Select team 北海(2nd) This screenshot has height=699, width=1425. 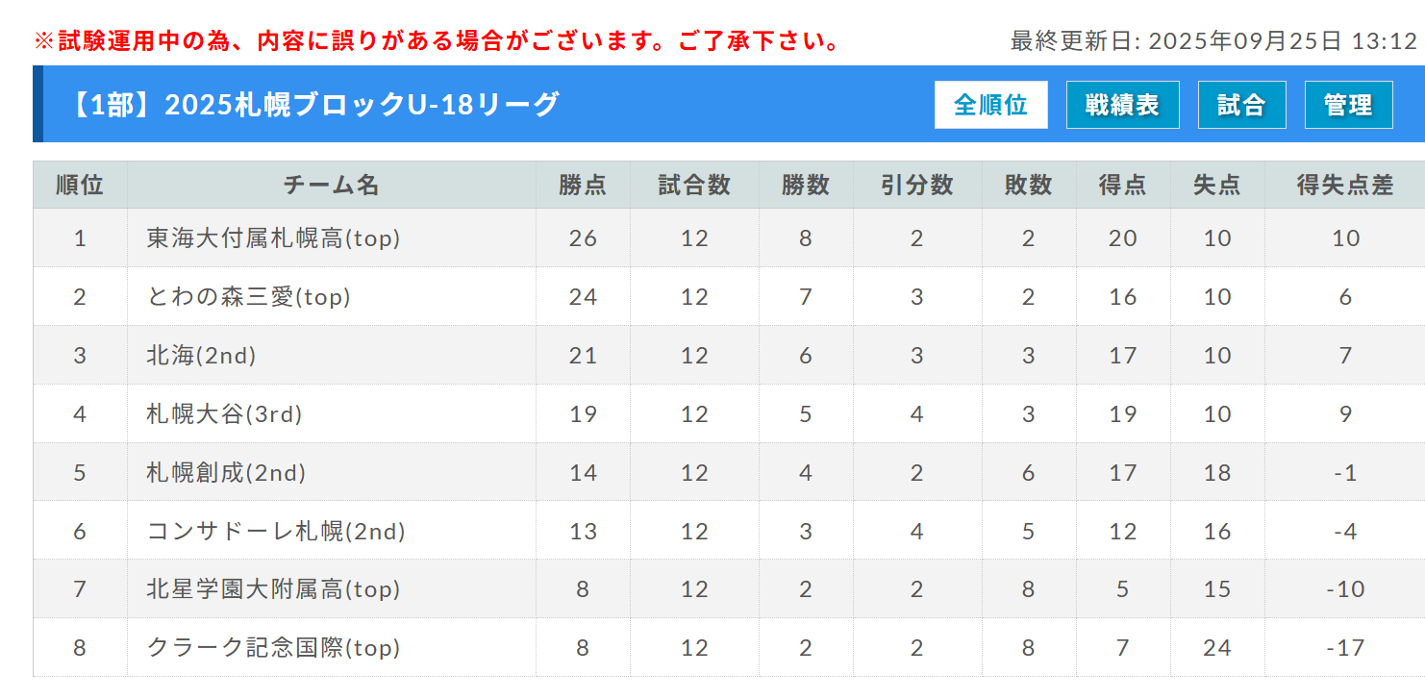(x=201, y=356)
